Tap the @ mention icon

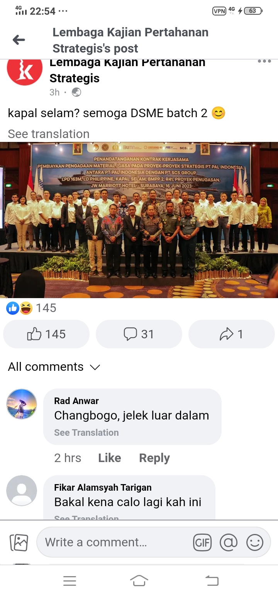click(229, 542)
